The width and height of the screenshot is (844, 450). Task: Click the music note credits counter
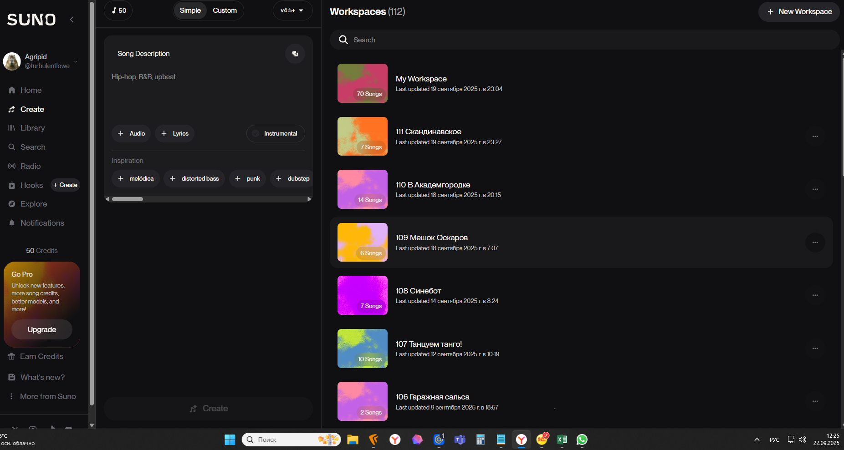(x=118, y=10)
